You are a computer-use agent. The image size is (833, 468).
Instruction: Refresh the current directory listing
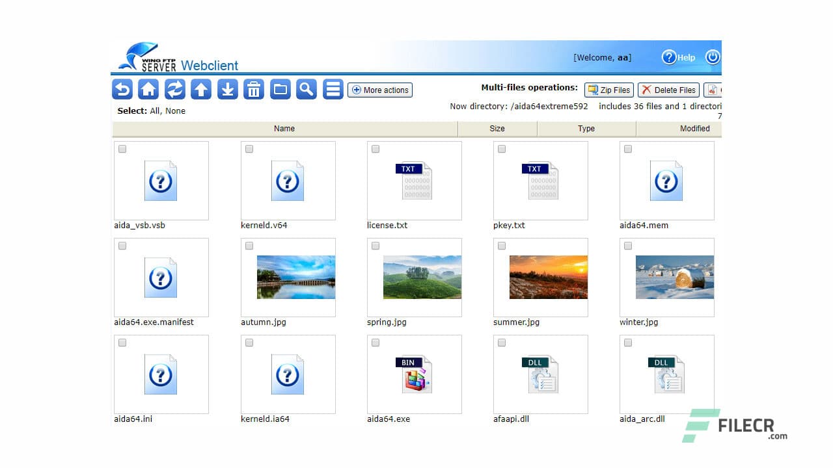click(x=174, y=89)
